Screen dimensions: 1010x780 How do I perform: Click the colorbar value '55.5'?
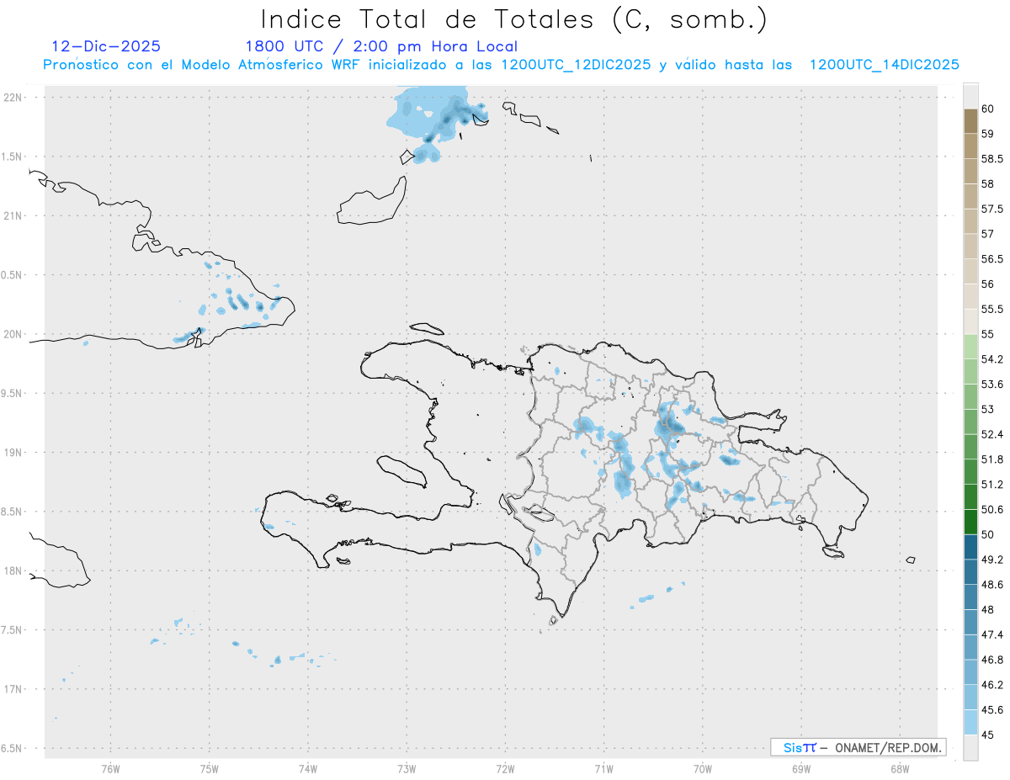point(991,309)
